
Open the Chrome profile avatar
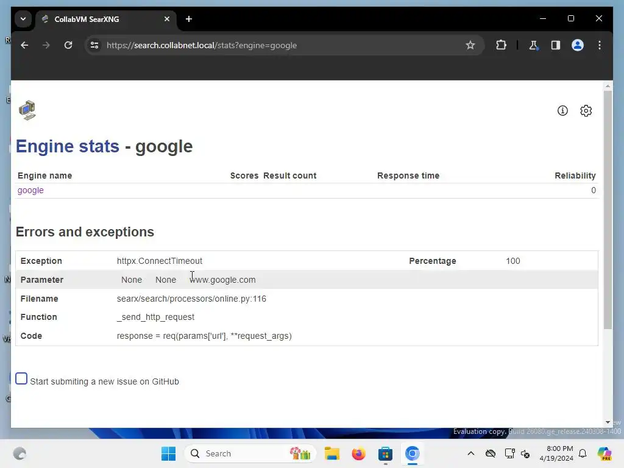pos(578,45)
